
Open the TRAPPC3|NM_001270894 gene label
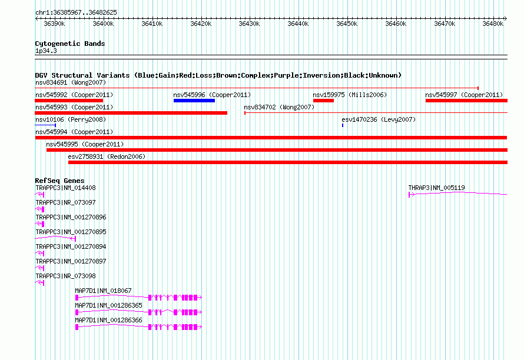click(71, 247)
